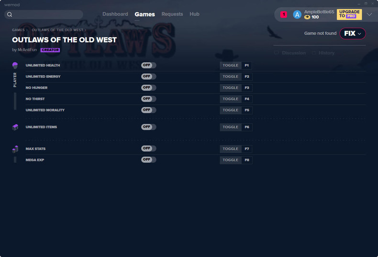
Task: Toggle Unlimited Health on
Action: click(x=148, y=66)
